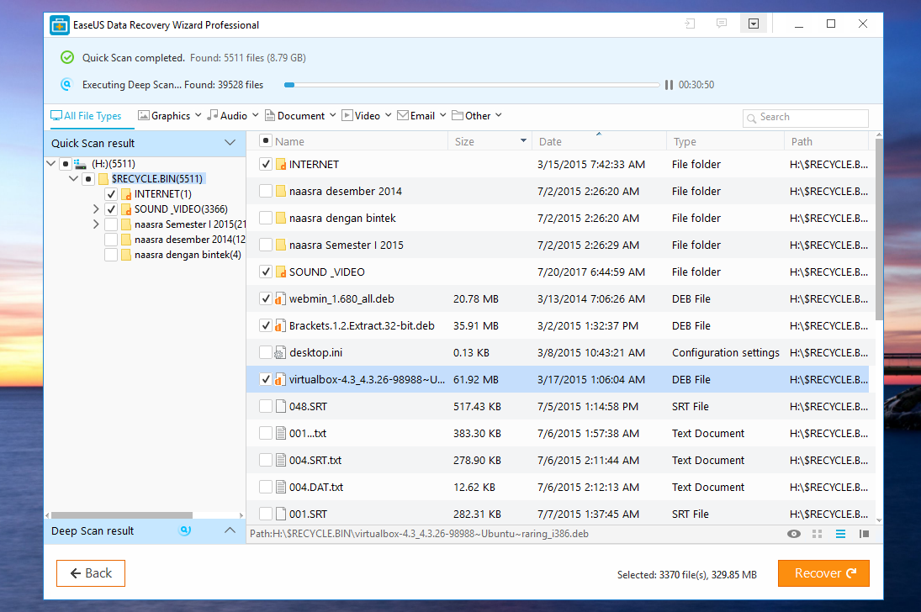
Task: Toggle the preview eye icon
Action: 793,534
